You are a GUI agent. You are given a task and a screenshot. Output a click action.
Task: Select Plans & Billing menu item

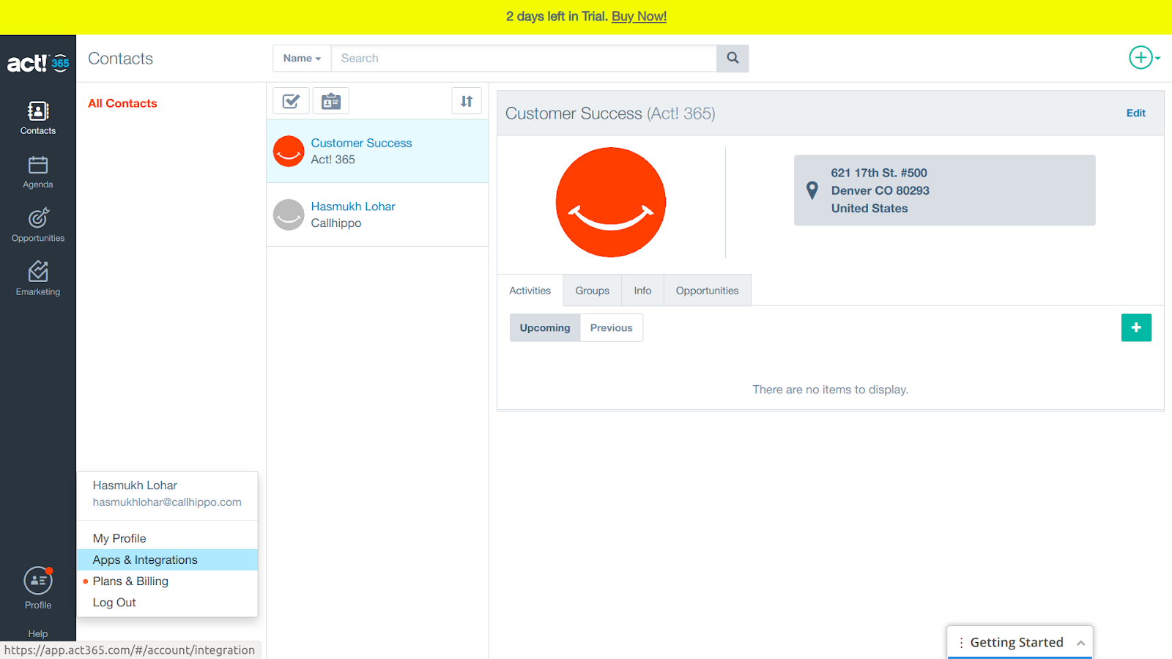[167, 581]
